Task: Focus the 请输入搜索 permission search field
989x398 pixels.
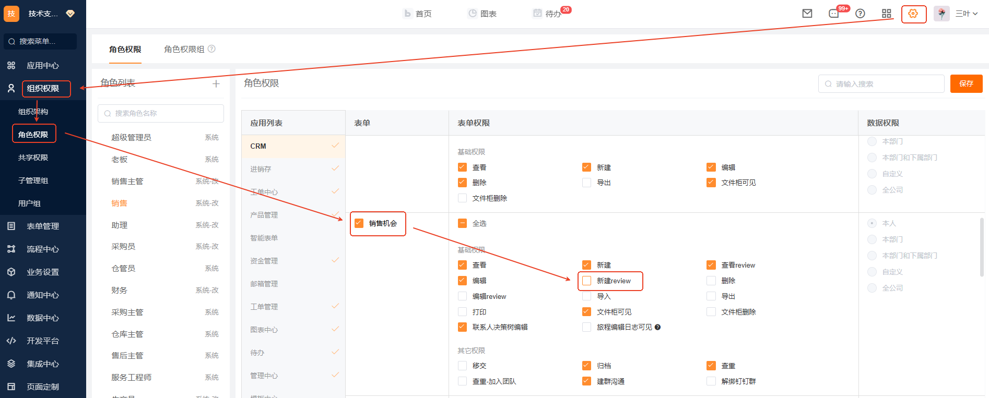Action: point(881,83)
